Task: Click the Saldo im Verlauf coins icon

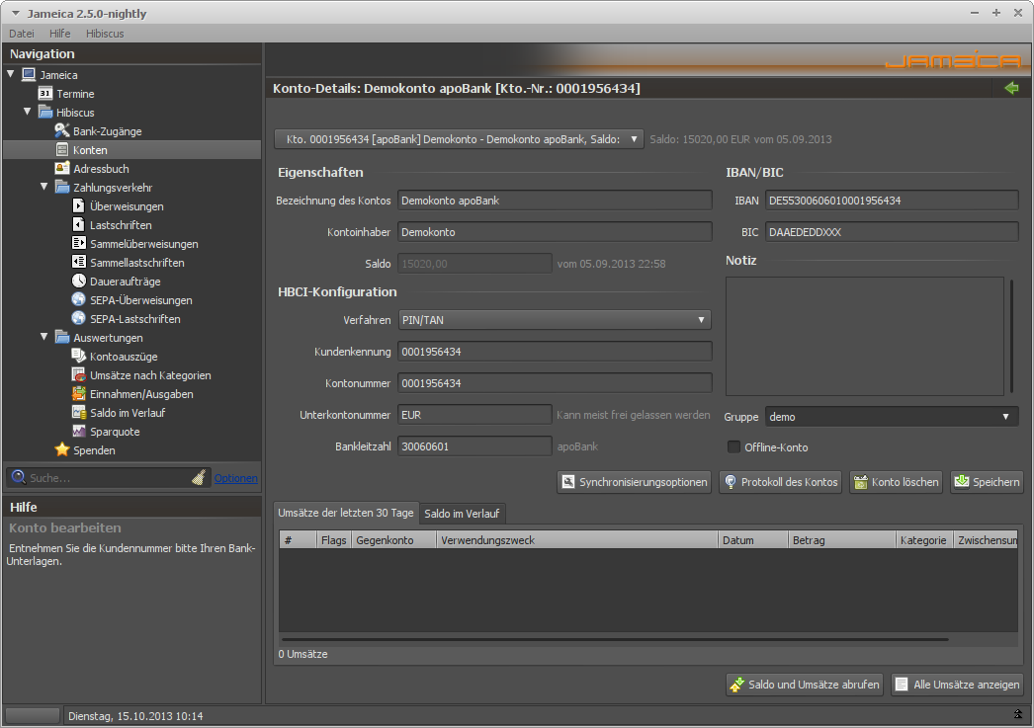Action: click(x=78, y=412)
